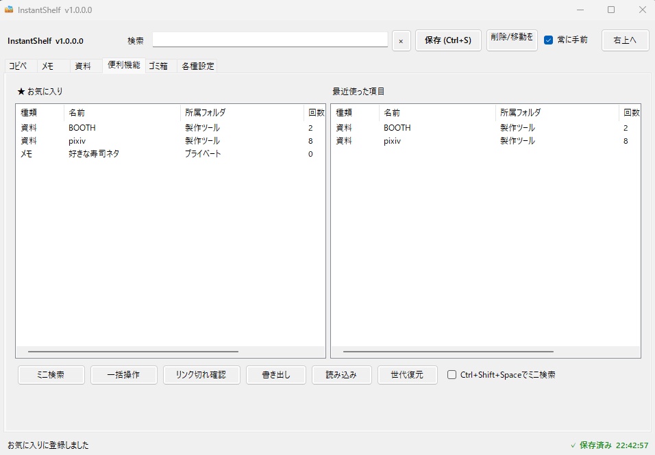Click the ミニ検索 button
Viewport: 655px width, 455px height.
[51, 375]
